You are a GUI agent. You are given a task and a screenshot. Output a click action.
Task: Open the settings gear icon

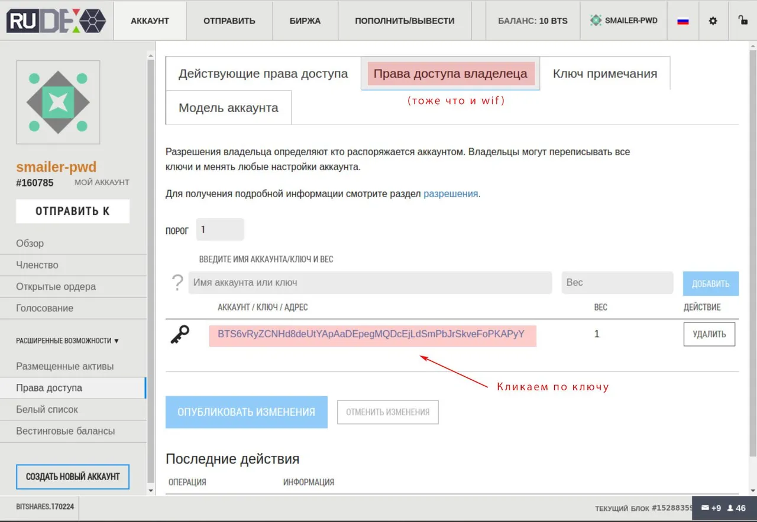713,21
